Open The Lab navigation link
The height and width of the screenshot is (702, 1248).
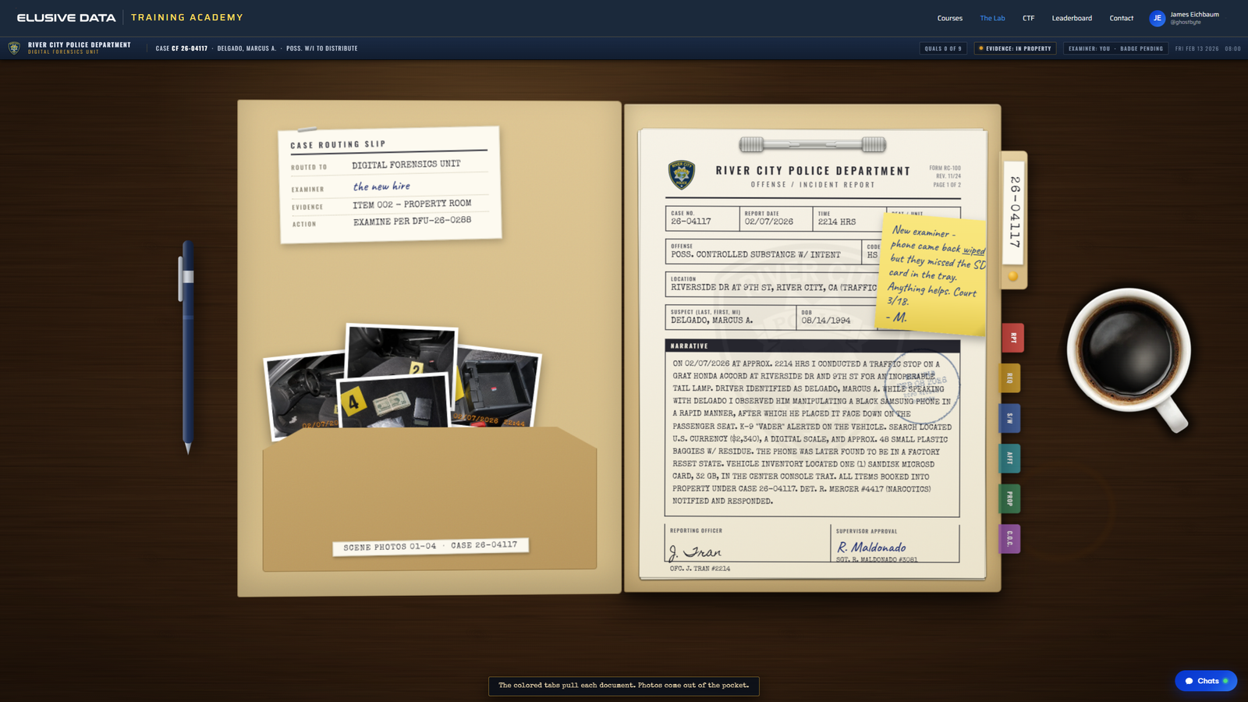pos(992,18)
